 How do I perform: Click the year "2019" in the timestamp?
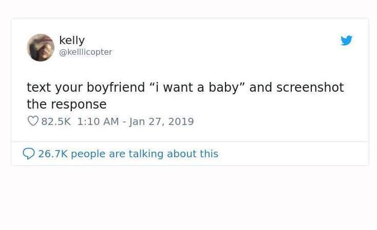coord(181,121)
